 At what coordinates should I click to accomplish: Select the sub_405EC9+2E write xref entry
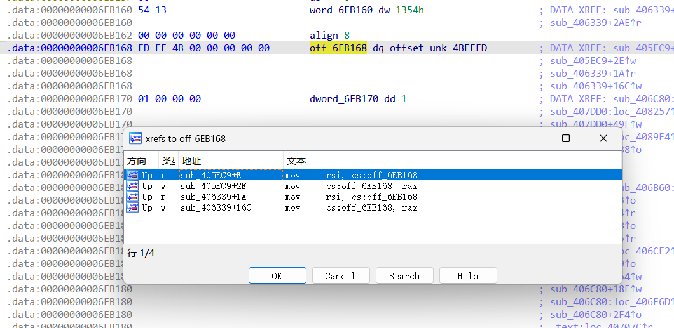pyautogui.click(x=214, y=186)
